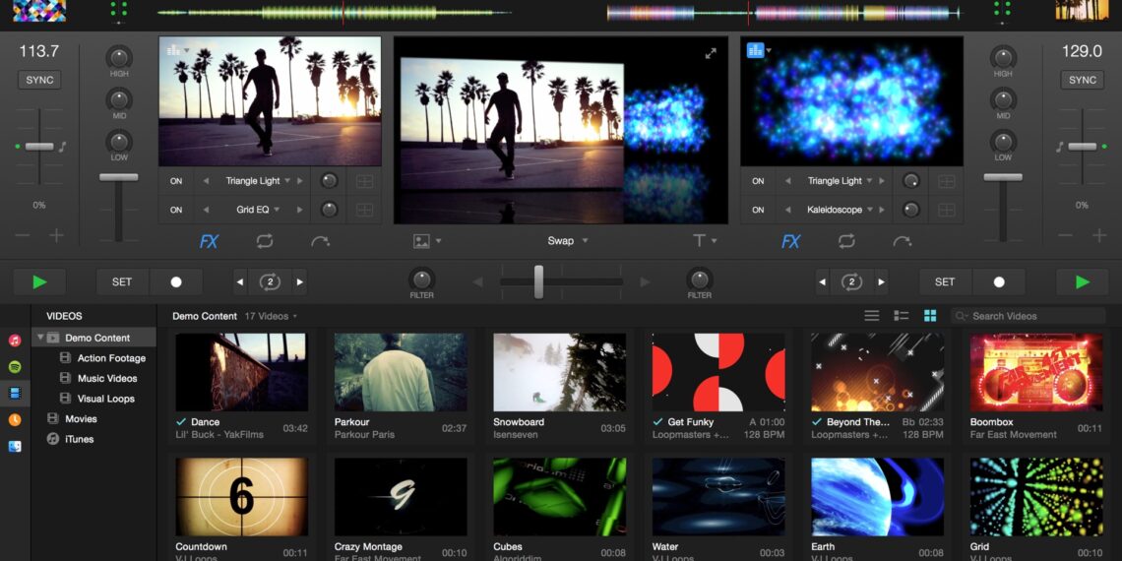
Task: Open the History clock icon in sidebar
Action: tap(15, 419)
